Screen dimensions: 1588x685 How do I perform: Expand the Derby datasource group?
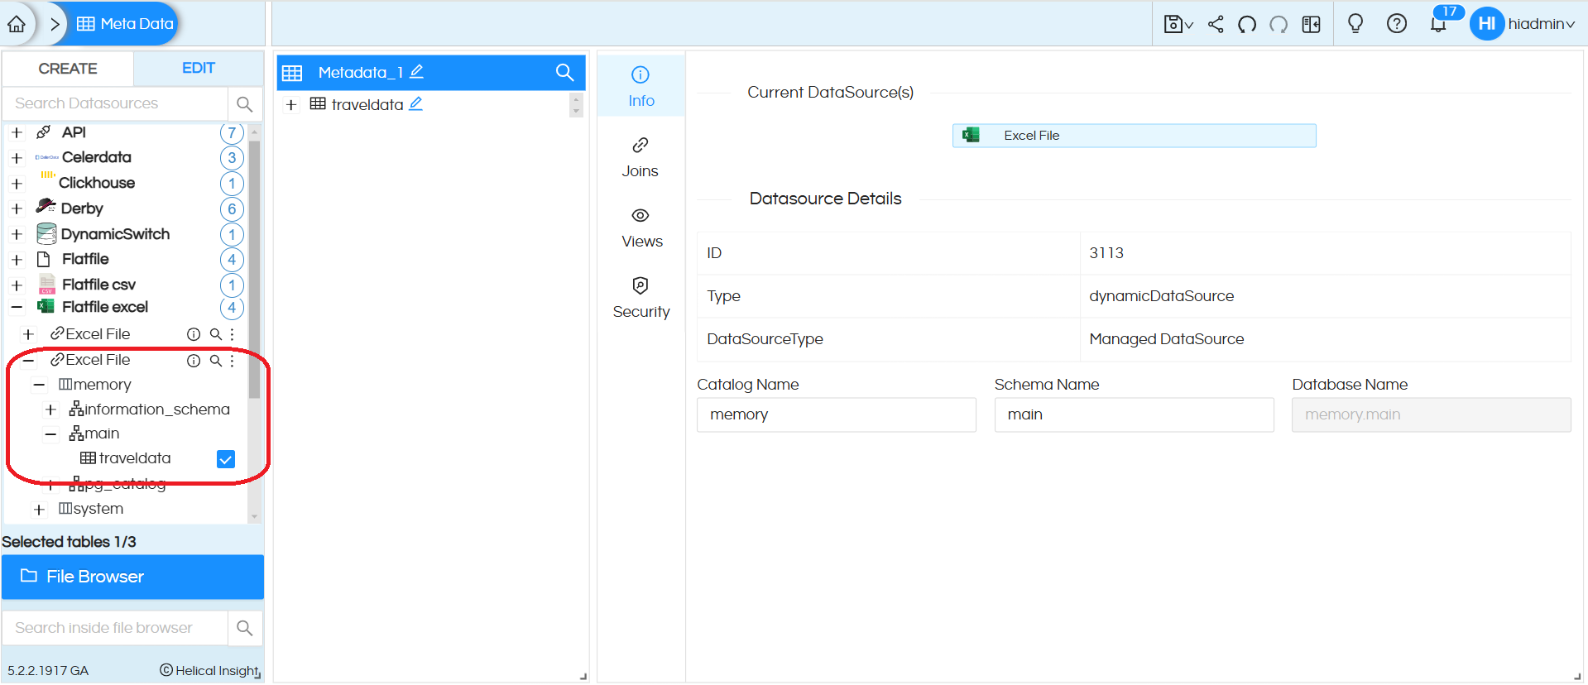tap(17, 208)
